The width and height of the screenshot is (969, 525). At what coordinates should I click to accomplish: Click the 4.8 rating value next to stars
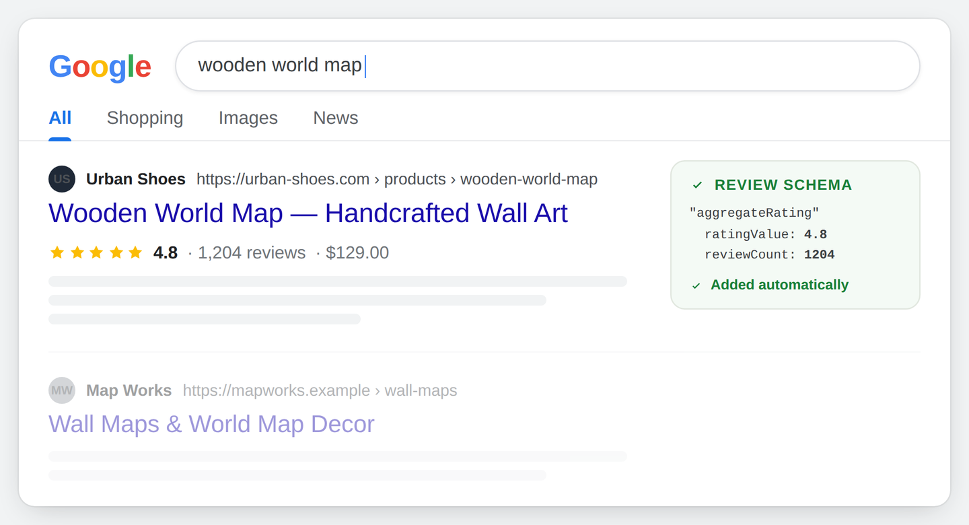[166, 252]
